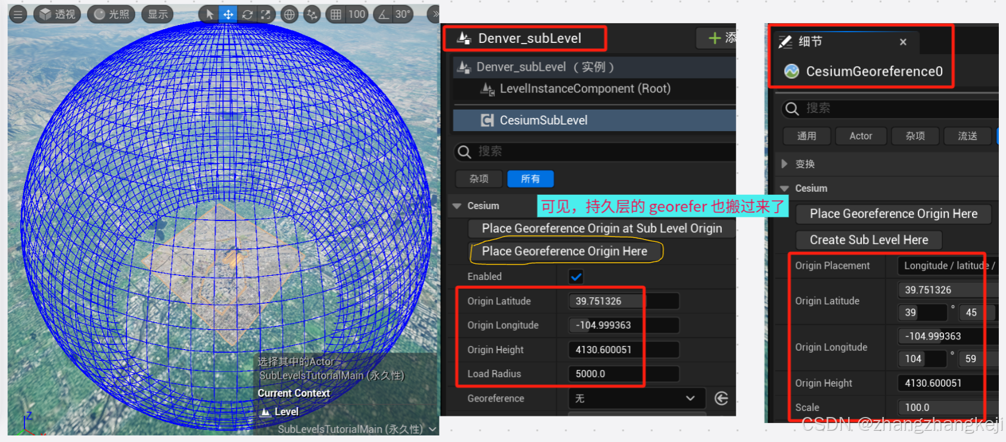Open the 光照 lit view mode menu
The image size is (1006, 442).
[x=111, y=14]
